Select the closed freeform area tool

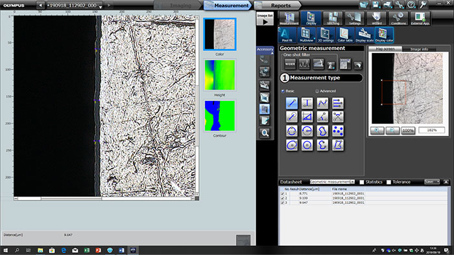[x=322, y=131]
